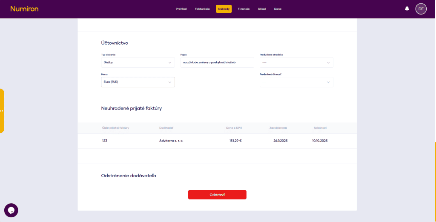Expand the Predvolená činnosť dropdown
This screenshot has width=436, height=222.
(x=296, y=82)
